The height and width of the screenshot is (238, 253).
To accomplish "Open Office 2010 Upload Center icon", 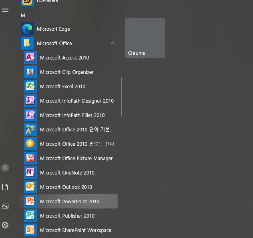I will pyautogui.click(x=30, y=144).
